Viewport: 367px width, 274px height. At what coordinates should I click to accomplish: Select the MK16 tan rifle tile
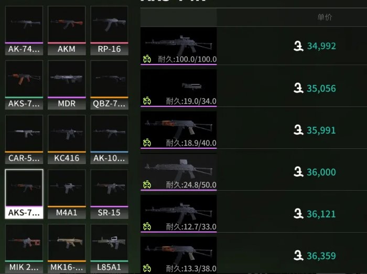point(67,248)
